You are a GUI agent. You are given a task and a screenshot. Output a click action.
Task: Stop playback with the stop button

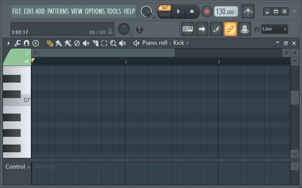coord(192,12)
